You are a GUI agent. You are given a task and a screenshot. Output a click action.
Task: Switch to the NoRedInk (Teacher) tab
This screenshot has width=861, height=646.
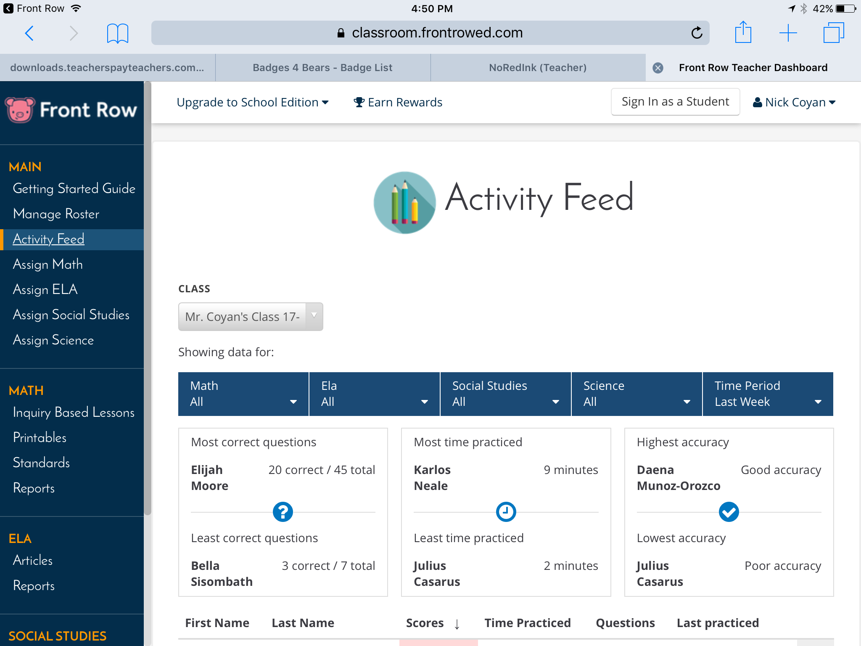point(538,68)
